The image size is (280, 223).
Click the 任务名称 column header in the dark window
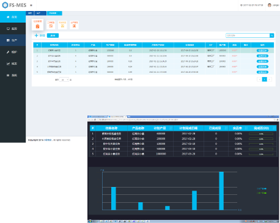(111, 128)
